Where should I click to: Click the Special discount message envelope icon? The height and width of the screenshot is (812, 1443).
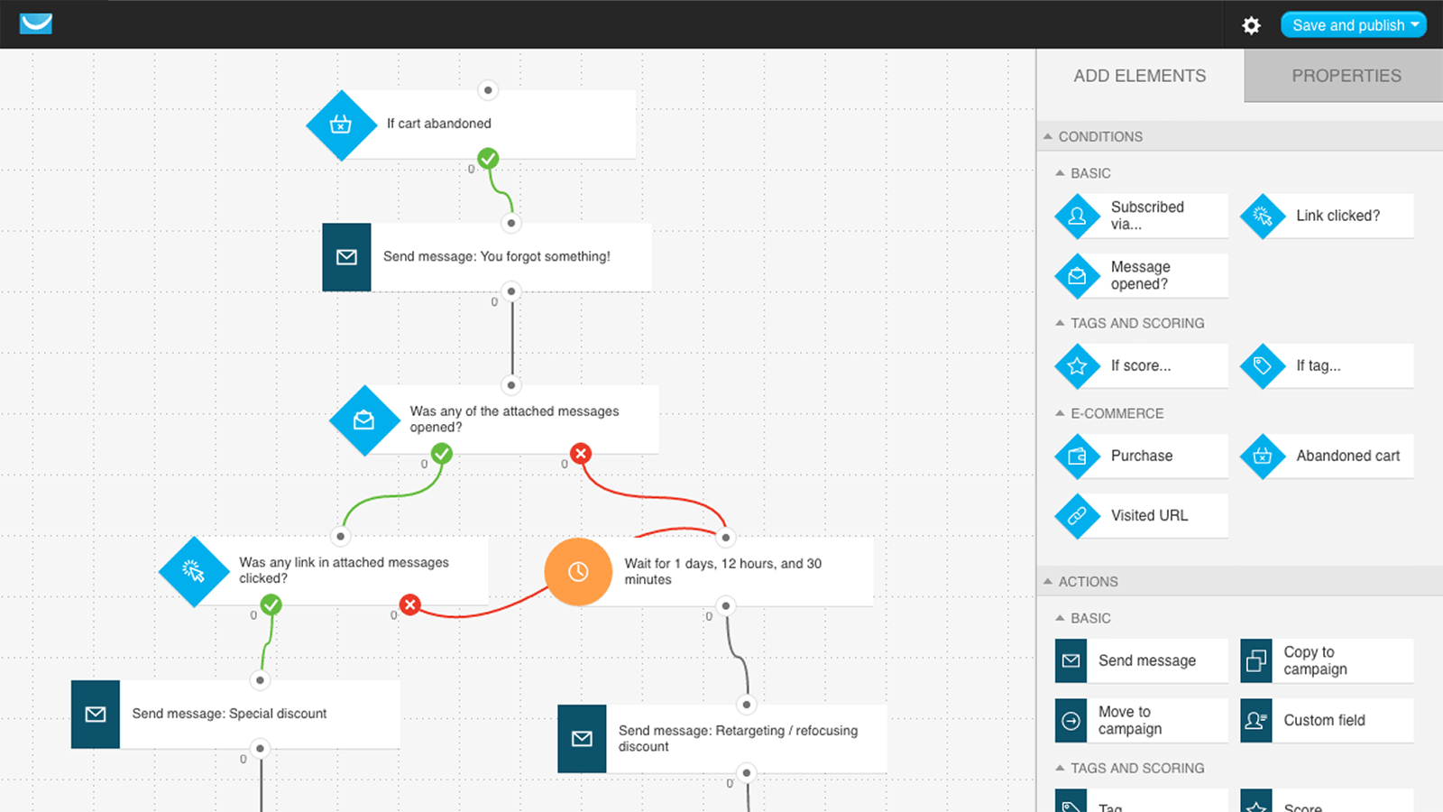pyautogui.click(x=96, y=715)
